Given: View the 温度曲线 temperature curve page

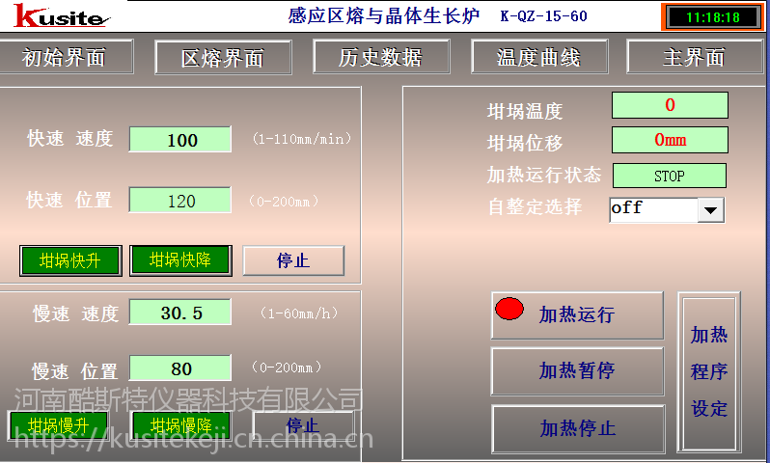Looking at the screenshot, I should coord(538,57).
